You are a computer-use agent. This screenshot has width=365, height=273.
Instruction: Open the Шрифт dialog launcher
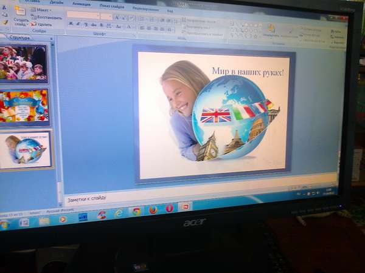134,36
